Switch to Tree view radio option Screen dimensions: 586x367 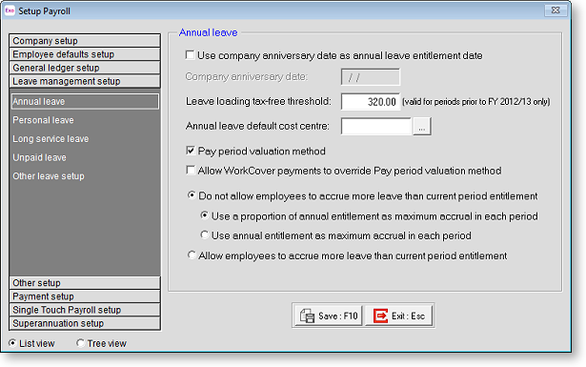click(80, 343)
